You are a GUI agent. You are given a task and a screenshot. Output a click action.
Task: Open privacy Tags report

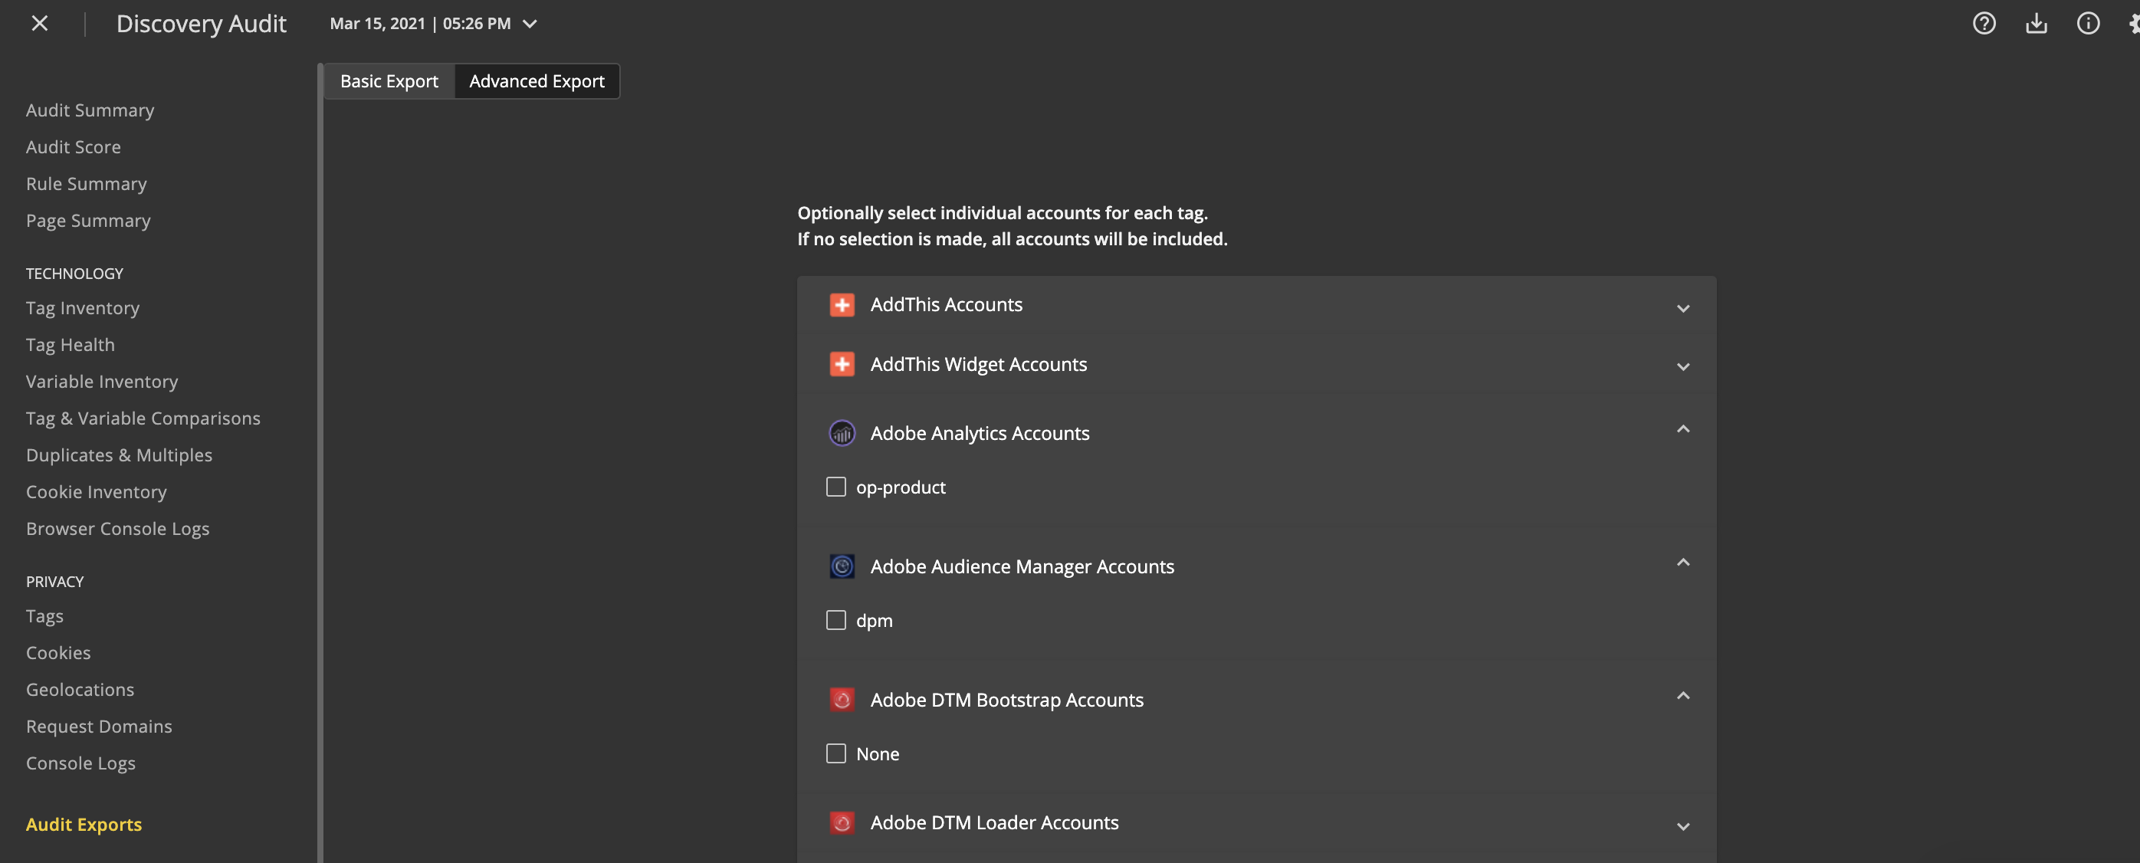(x=44, y=616)
